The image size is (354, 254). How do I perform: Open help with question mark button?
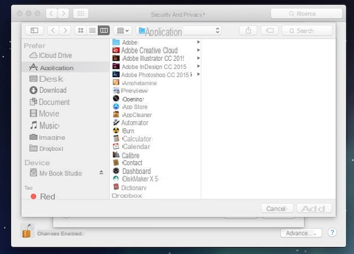click(332, 233)
